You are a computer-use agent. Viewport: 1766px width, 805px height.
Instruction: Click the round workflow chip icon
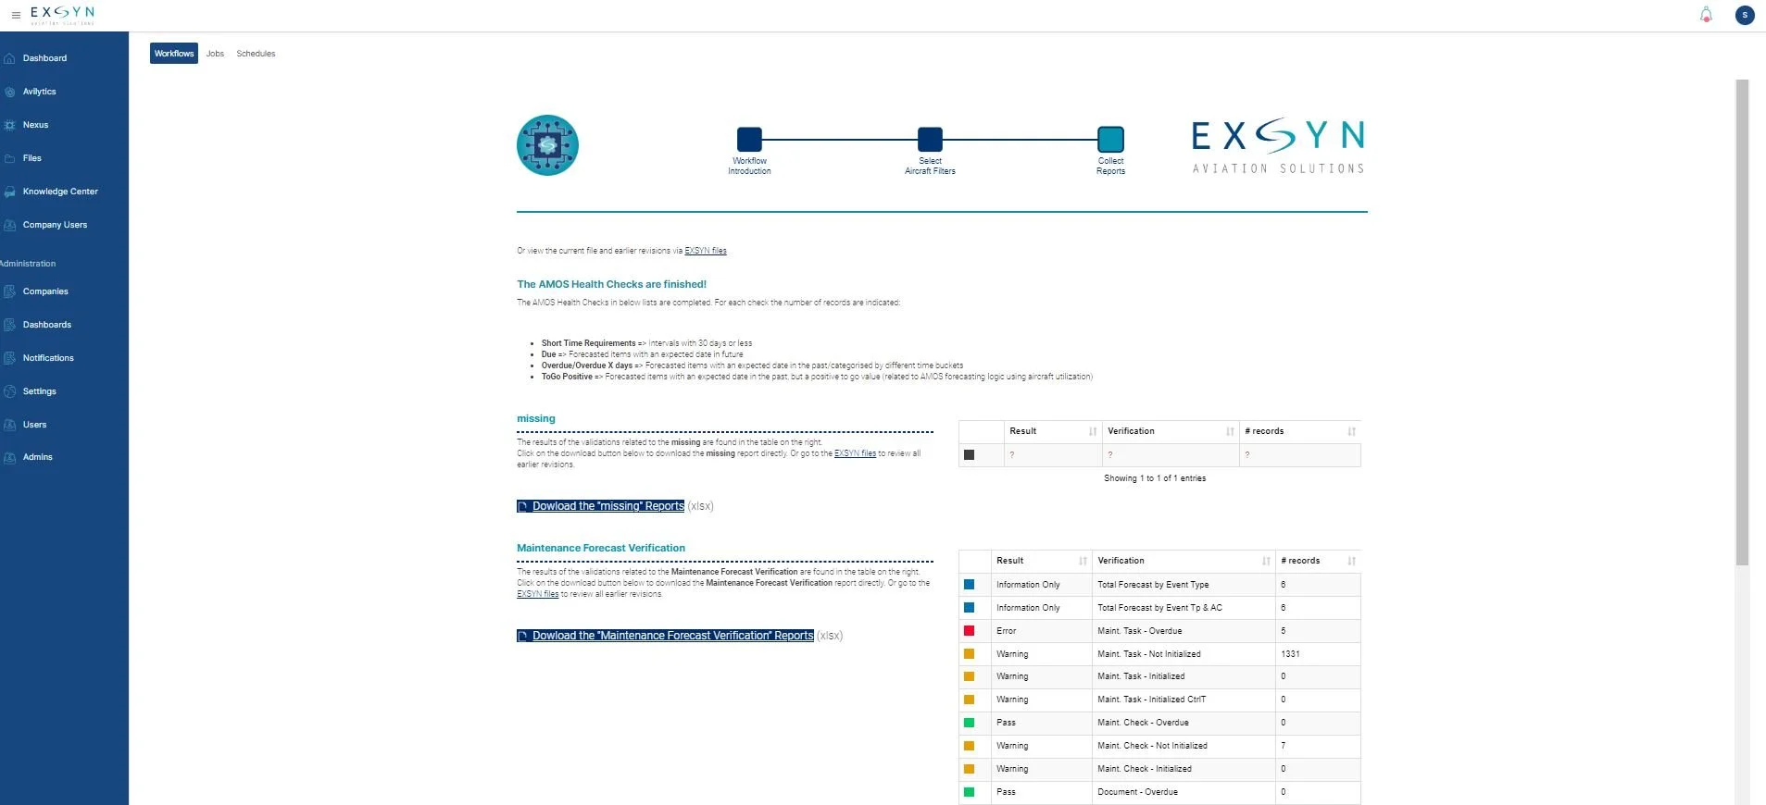coord(547,145)
